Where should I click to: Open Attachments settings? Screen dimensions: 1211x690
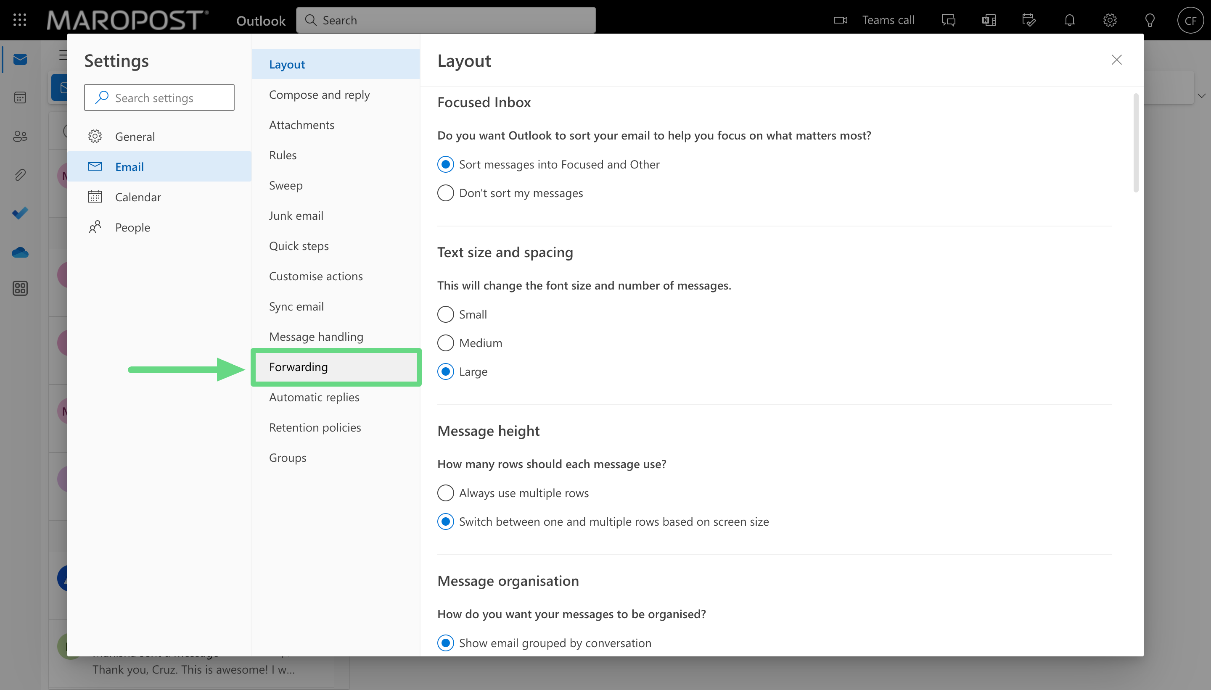point(336,125)
